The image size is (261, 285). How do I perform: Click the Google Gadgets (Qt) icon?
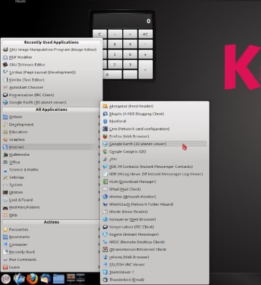pos(105,151)
